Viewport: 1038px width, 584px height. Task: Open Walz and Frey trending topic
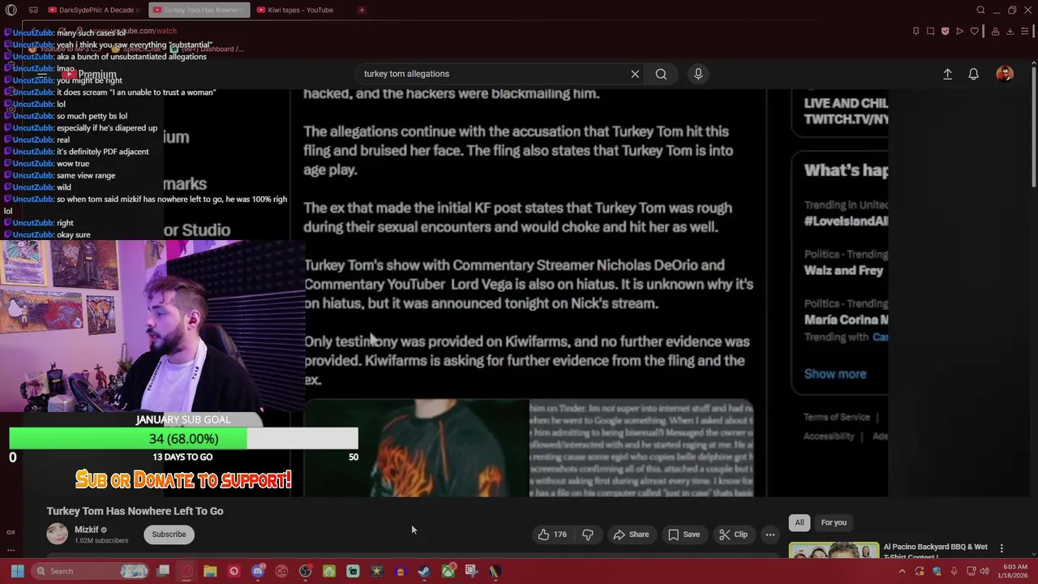[843, 270]
